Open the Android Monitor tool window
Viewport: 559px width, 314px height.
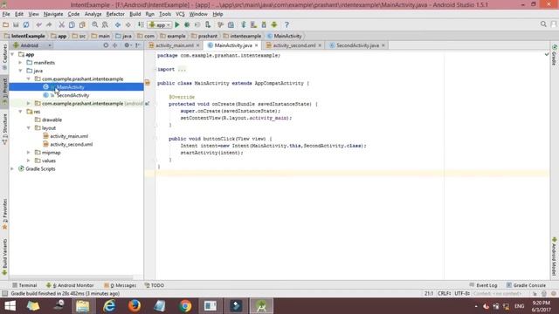coord(70,285)
